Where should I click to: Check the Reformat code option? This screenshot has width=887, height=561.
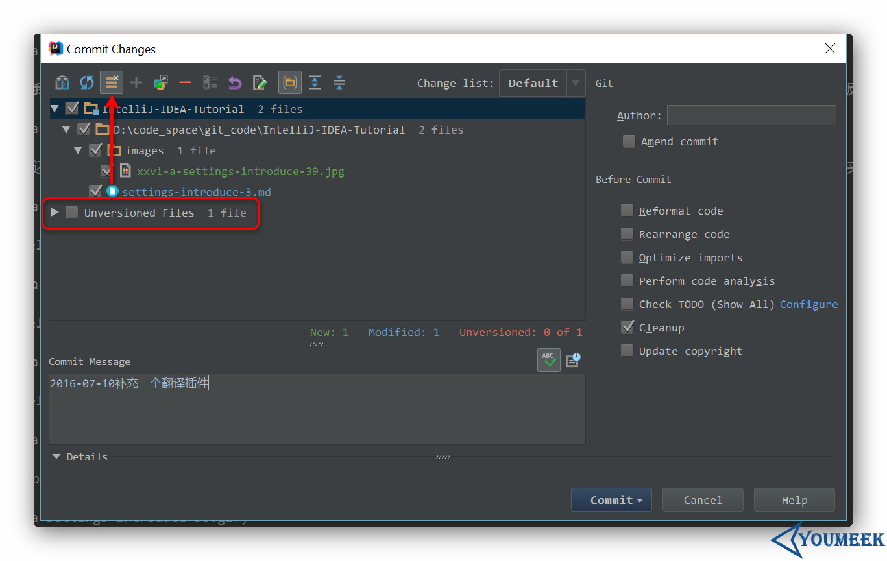point(627,211)
